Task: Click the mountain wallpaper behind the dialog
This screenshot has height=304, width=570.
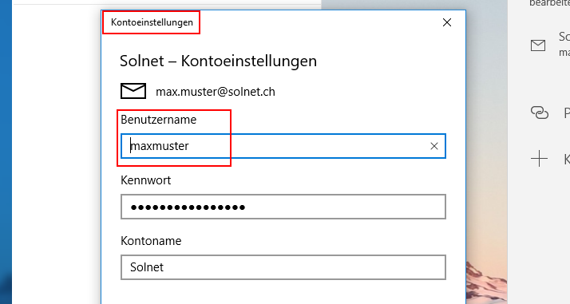Action: tap(485, 283)
